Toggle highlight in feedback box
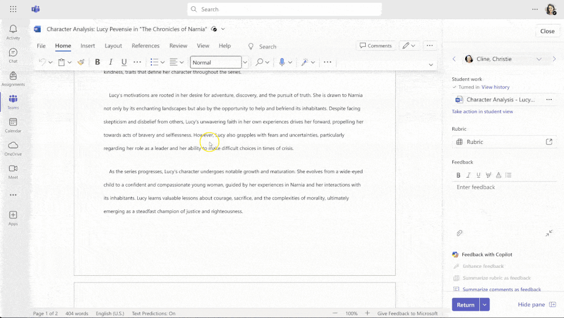The width and height of the screenshot is (564, 318). point(488,175)
